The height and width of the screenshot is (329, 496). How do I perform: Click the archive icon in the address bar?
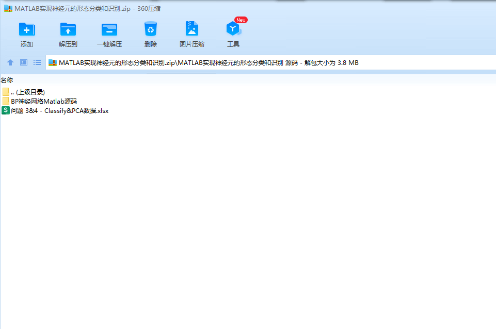pyautogui.click(x=53, y=62)
